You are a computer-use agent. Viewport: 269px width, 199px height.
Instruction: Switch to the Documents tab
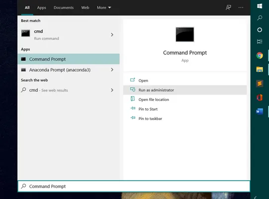[x=64, y=7]
